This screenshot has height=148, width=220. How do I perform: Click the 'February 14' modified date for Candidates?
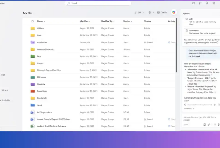(85, 42)
